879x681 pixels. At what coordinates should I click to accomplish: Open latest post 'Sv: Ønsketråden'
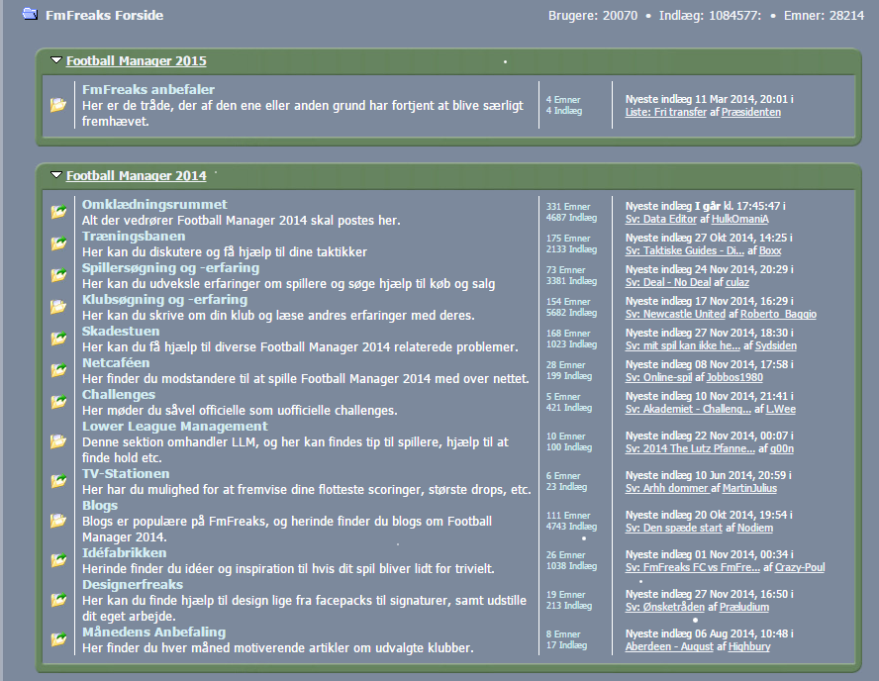(x=665, y=607)
